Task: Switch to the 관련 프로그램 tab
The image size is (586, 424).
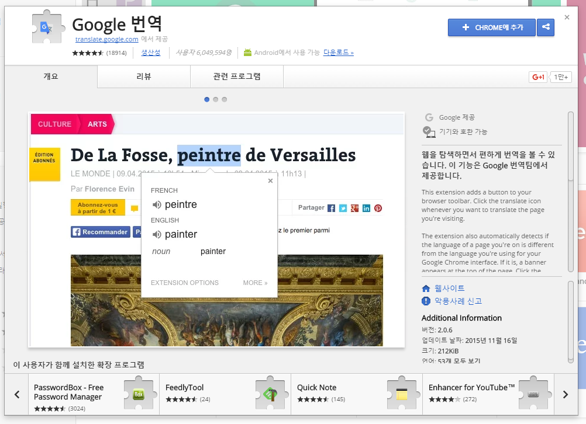Action: coord(237,77)
